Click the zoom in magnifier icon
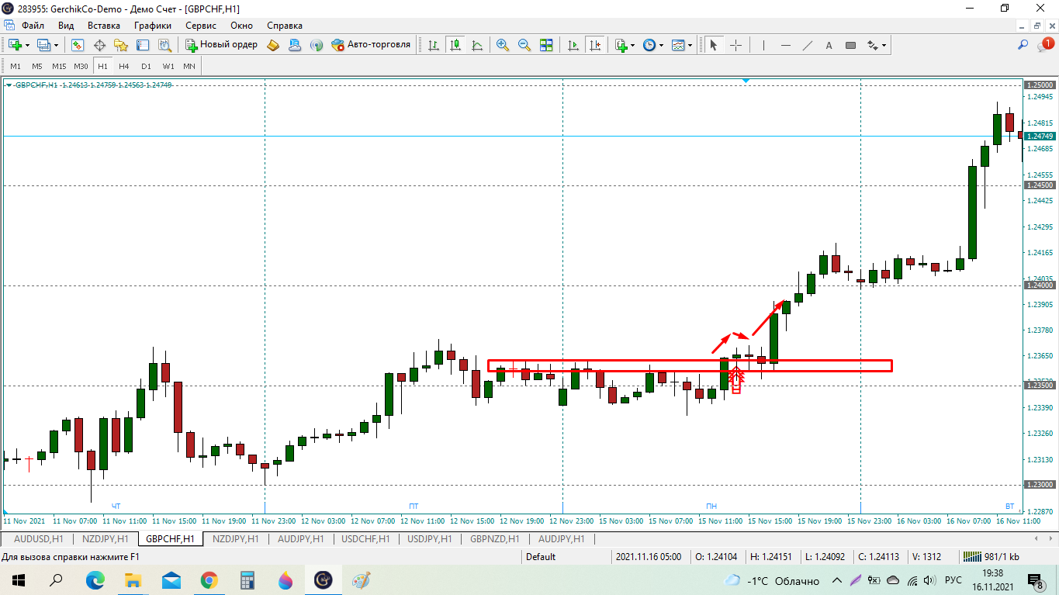1059x595 pixels. tap(503, 45)
